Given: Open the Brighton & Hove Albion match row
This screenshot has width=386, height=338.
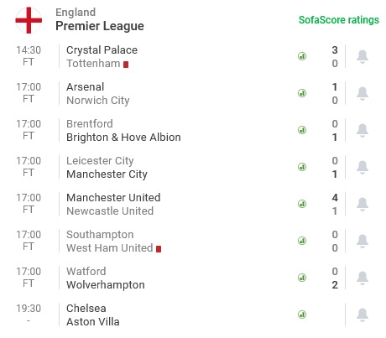Looking at the screenshot, I should tap(193, 130).
